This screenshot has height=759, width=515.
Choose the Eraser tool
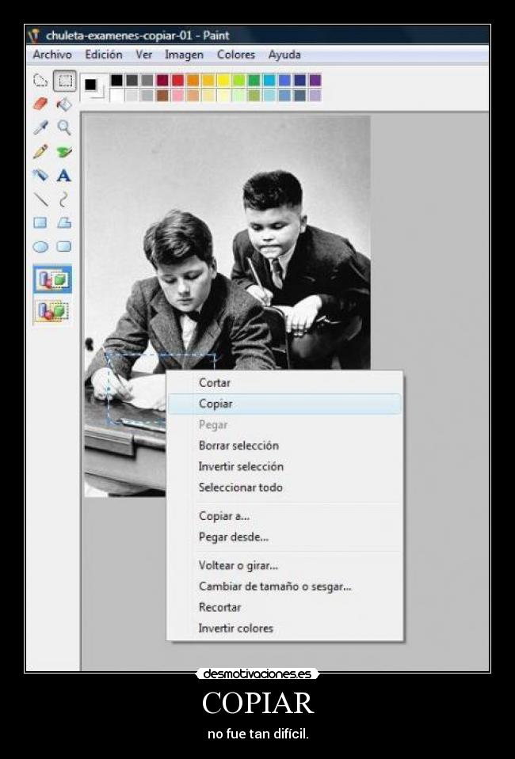(x=40, y=104)
